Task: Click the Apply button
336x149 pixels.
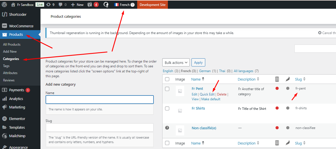Action: [x=198, y=63]
